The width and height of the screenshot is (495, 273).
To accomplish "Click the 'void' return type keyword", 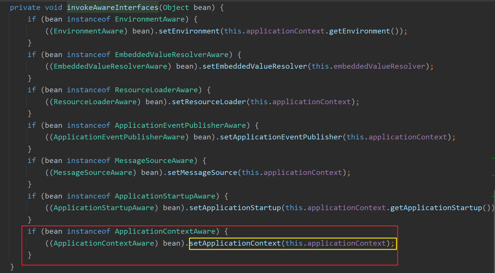I will [53, 8].
